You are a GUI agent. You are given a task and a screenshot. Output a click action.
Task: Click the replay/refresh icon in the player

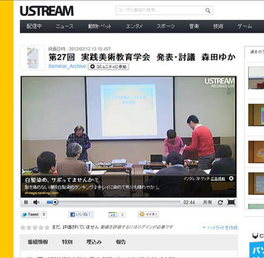click(220, 202)
